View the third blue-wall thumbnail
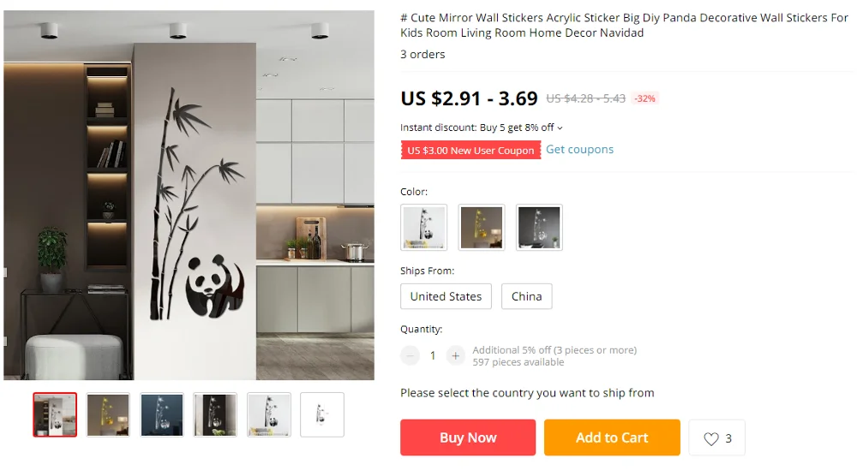The height and width of the screenshot is (470, 857). [x=162, y=415]
